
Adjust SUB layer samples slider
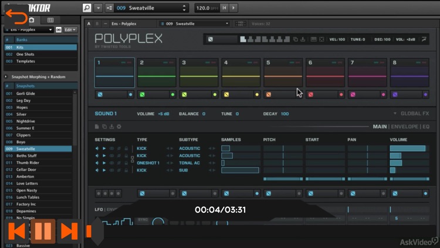pyautogui.click(x=241, y=170)
